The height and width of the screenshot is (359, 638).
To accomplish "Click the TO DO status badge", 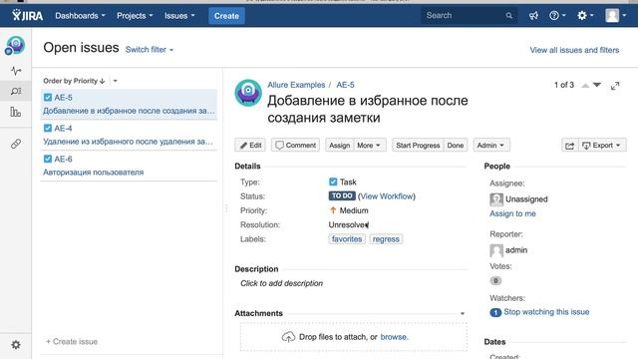I will tap(342, 195).
